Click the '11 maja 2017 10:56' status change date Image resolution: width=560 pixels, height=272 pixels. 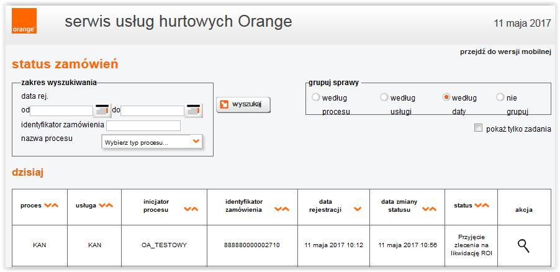click(x=407, y=245)
